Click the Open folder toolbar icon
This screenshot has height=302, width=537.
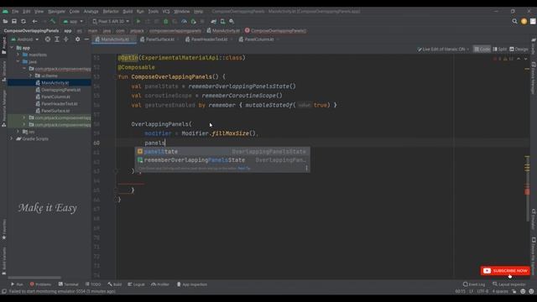click(x=5, y=21)
